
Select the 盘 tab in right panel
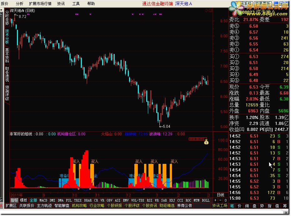point(254,206)
